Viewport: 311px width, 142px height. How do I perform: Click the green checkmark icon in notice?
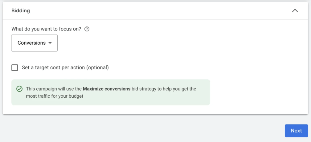[x=19, y=89]
